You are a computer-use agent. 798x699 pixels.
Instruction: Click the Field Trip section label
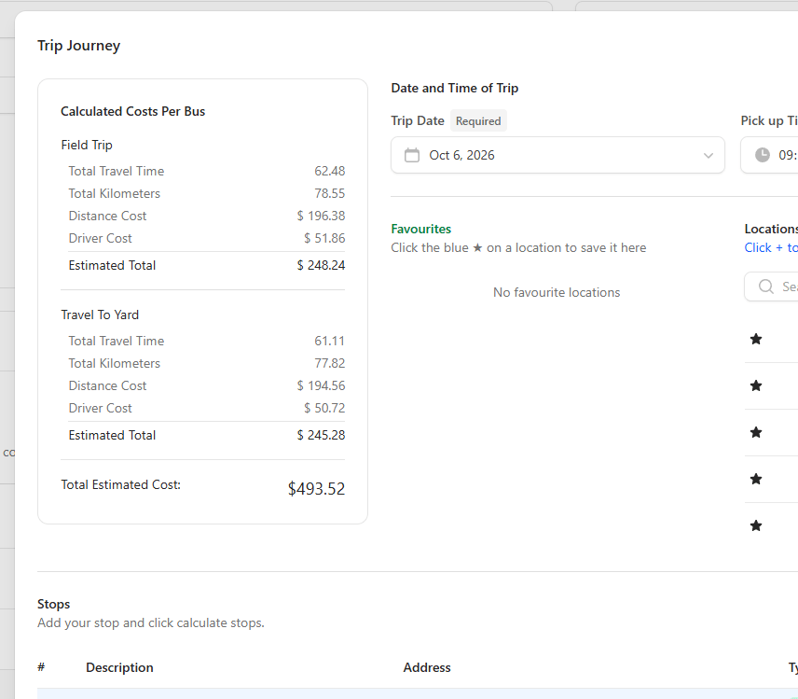tap(87, 146)
